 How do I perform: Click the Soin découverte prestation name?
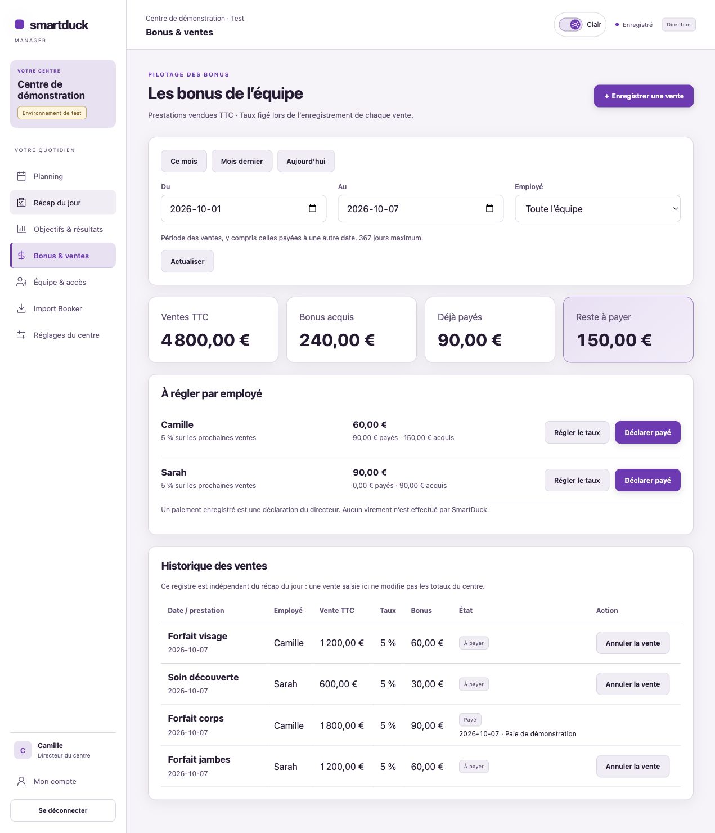203,677
